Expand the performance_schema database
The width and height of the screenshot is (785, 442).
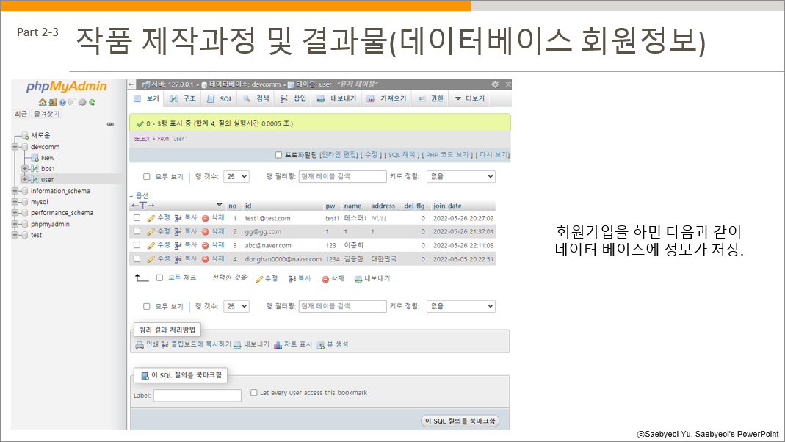pos(15,213)
